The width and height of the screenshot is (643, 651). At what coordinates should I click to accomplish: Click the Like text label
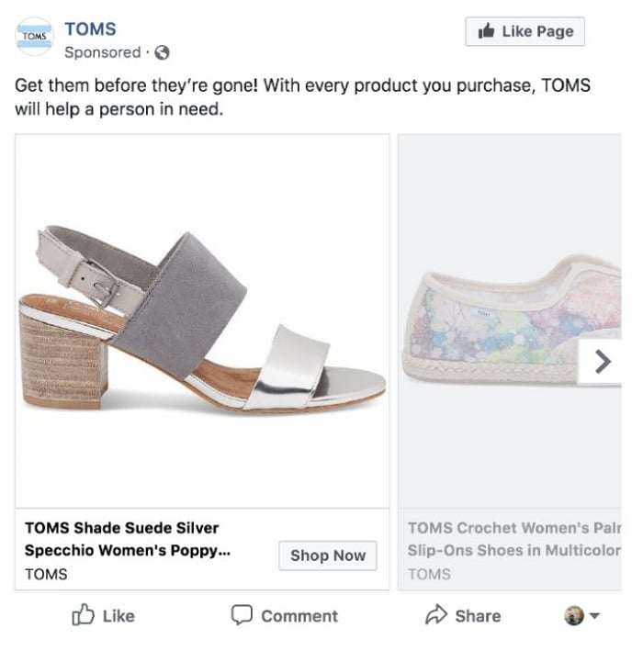(x=118, y=616)
